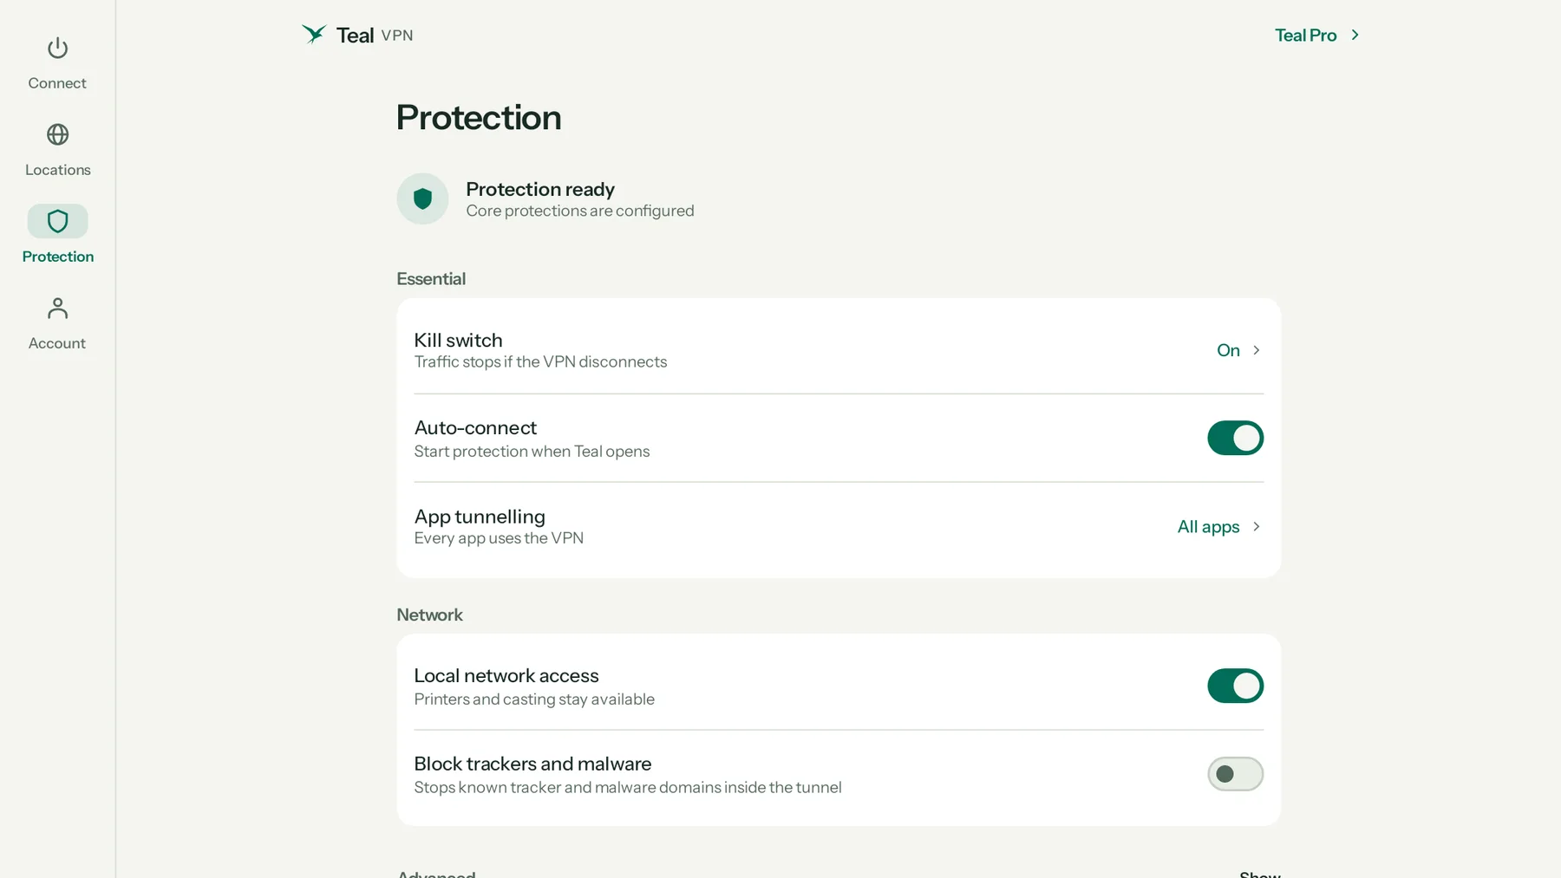
Task: Click the Locations label in sidebar
Action: point(57,170)
